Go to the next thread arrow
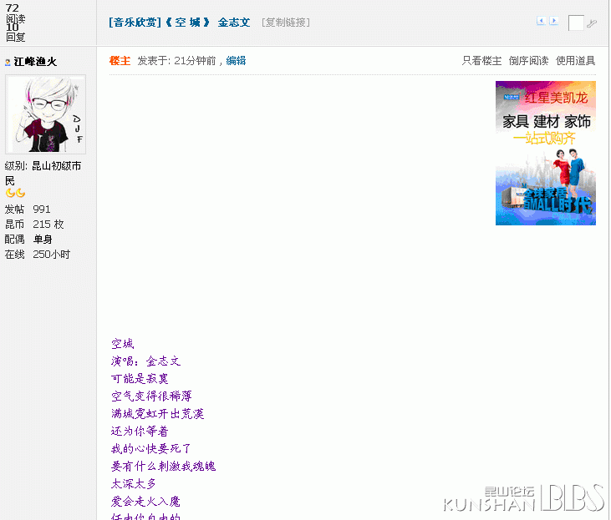The image size is (611, 520). tap(553, 21)
